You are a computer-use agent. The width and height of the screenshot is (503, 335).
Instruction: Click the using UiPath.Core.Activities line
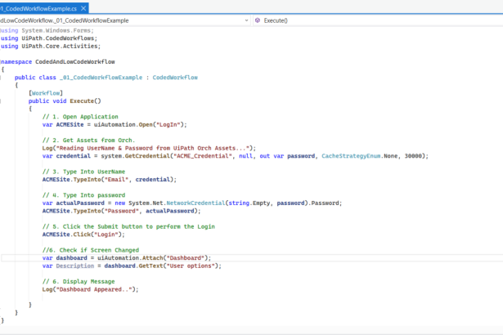coord(49,46)
